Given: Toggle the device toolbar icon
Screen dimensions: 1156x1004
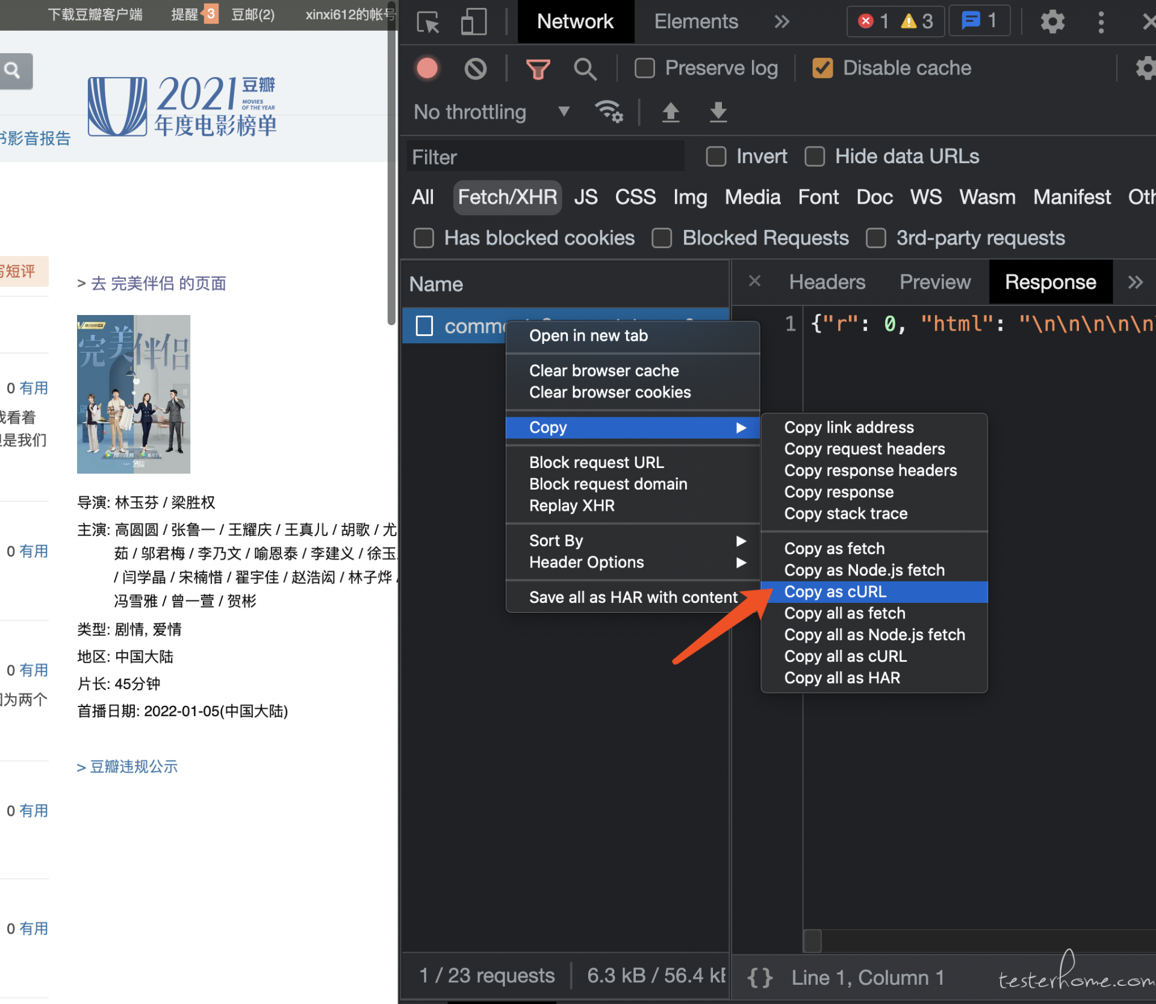Looking at the screenshot, I should coord(473,22).
